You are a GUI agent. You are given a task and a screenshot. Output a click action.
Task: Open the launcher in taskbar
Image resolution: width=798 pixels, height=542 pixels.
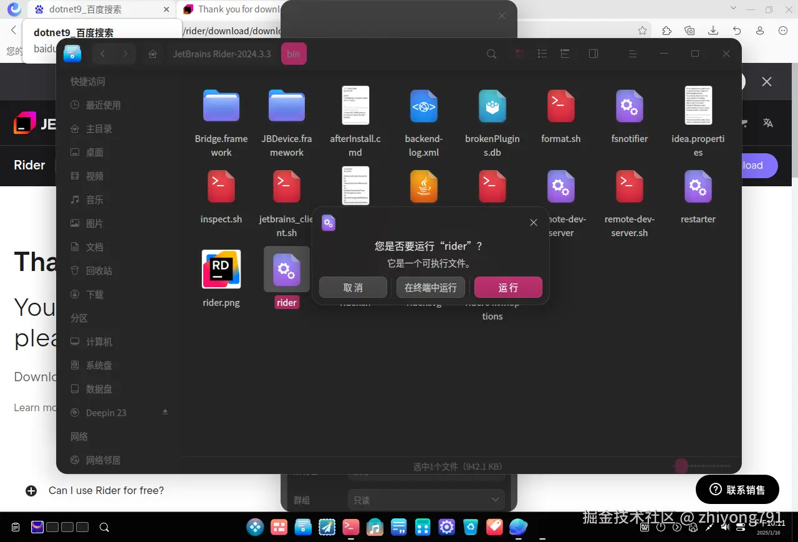(256, 527)
